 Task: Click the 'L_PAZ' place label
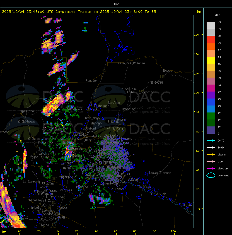(188, 205)
